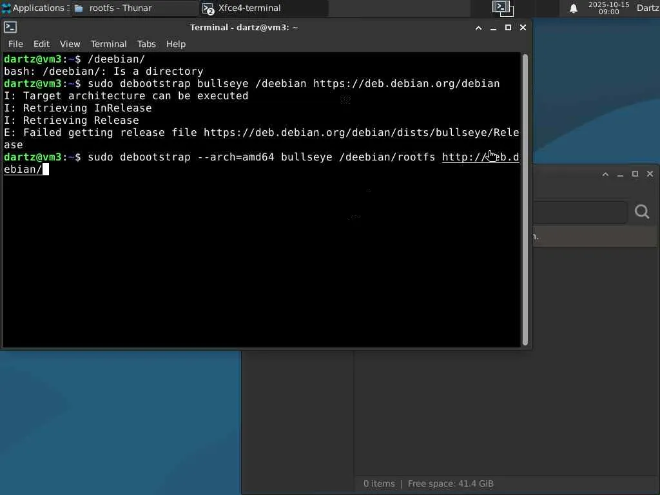Click the Xfce4-terminal taskbar icon
The height and width of the screenshot is (495, 660).
(x=208, y=9)
